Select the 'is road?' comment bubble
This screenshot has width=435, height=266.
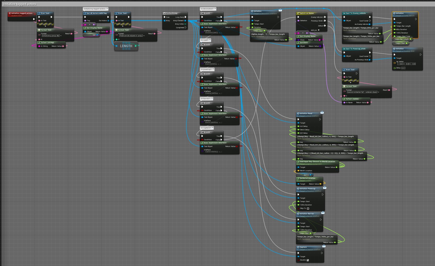click(205, 40)
